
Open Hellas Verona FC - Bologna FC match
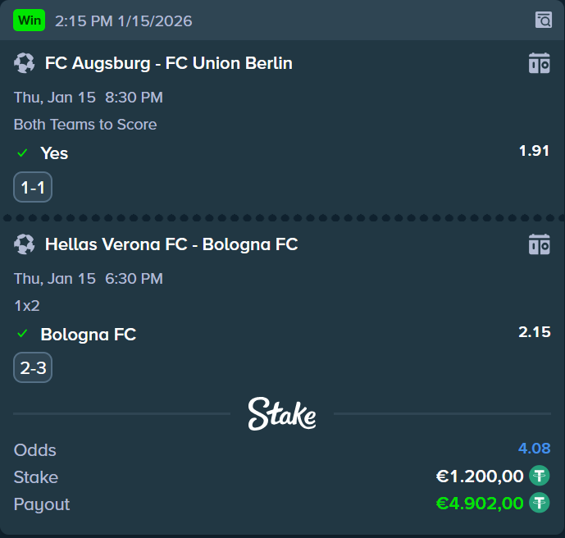click(171, 244)
